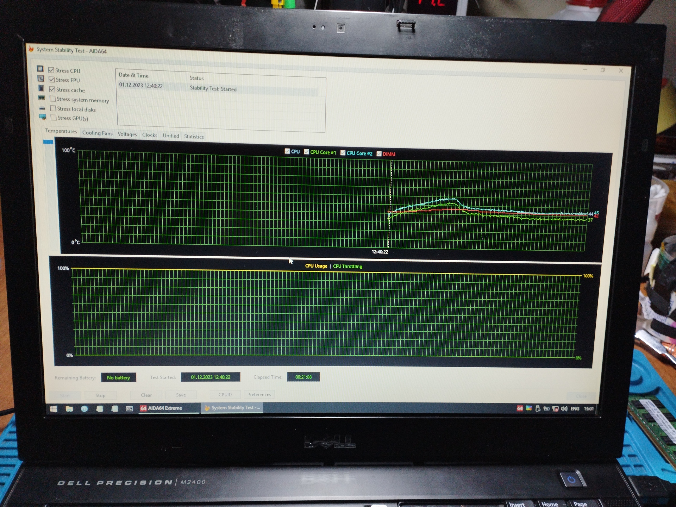The height and width of the screenshot is (507, 676).
Task: Click the greyed Start button
Action: click(x=65, y=396)
